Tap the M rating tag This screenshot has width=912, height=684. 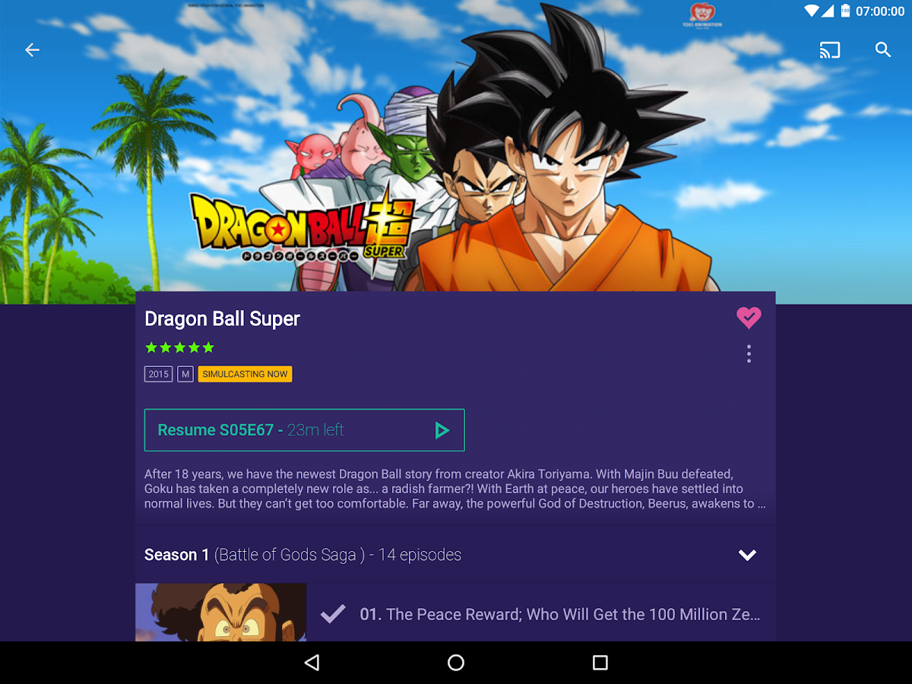click(x=185, y=374)
